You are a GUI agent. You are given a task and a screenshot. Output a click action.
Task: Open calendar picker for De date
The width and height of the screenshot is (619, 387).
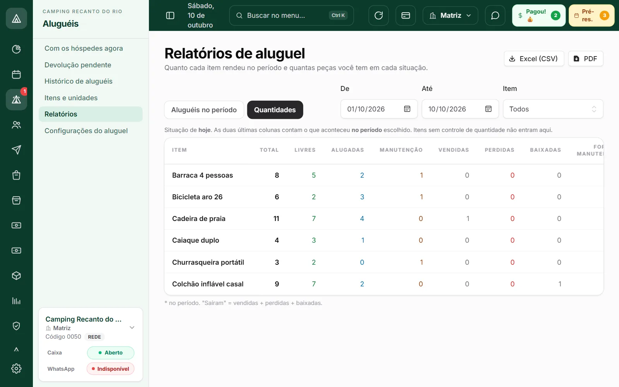[407, 109]
